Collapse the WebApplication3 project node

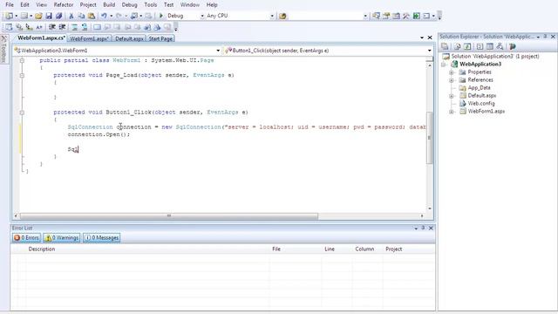coord(444,65)
